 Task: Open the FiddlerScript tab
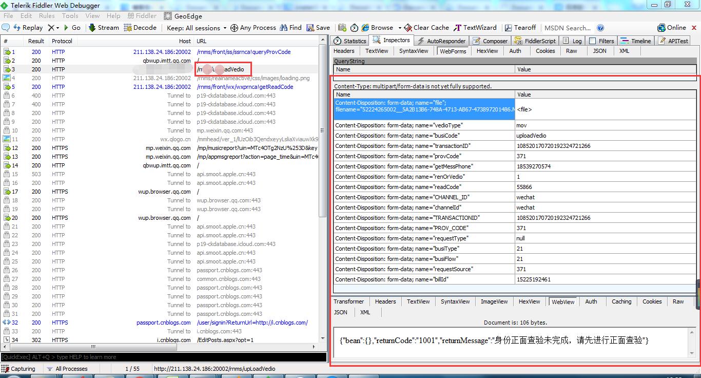pos(535,41)
